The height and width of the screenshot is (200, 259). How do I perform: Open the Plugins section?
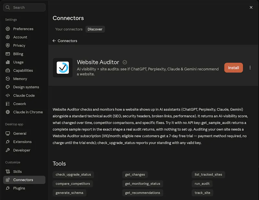tap(24, 188)
